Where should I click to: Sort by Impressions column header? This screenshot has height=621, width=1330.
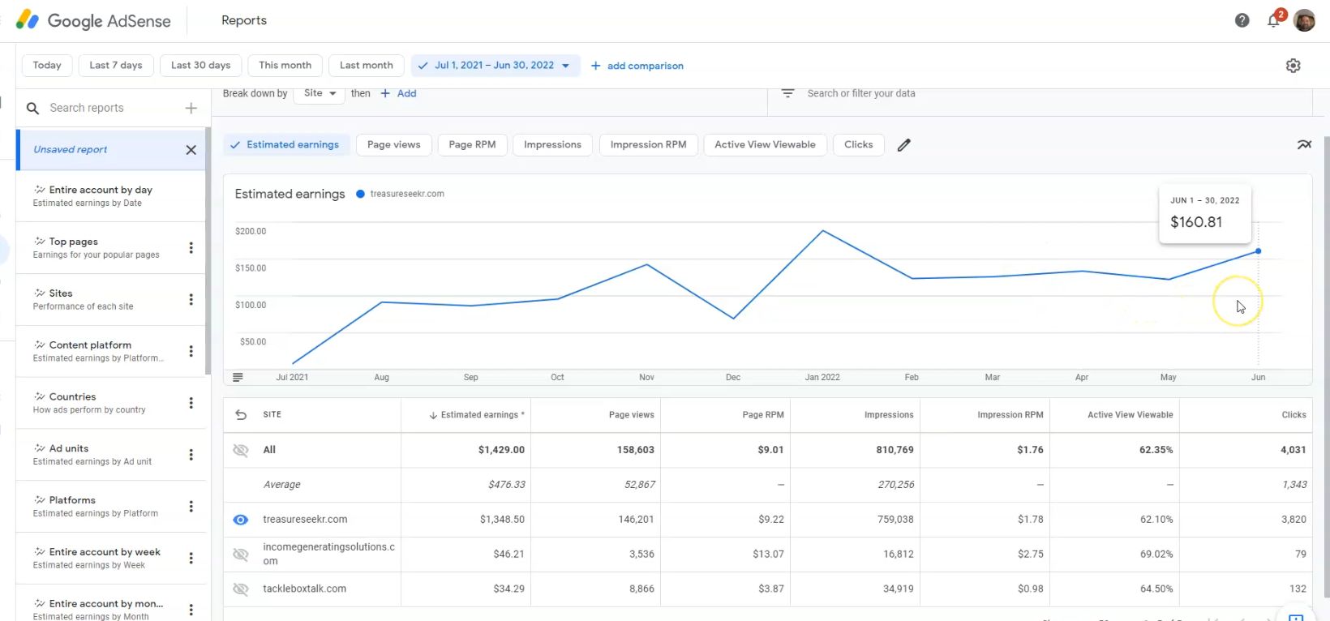click(889, 415)
